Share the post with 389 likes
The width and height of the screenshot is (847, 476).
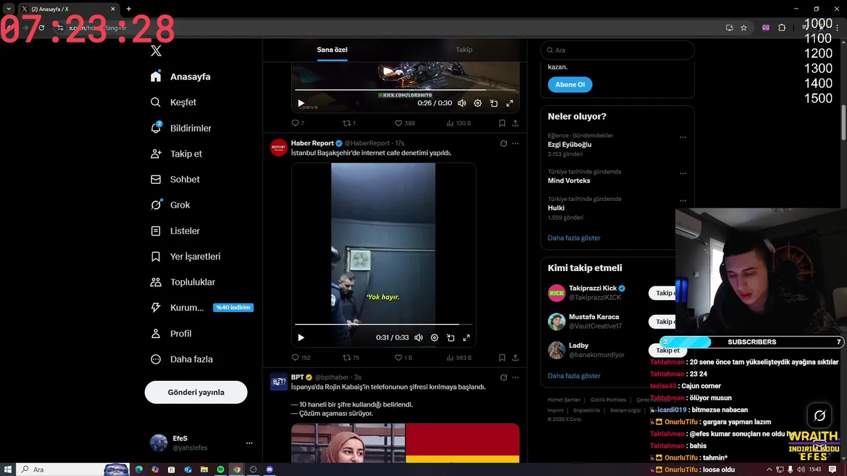(x=515, y=123)
